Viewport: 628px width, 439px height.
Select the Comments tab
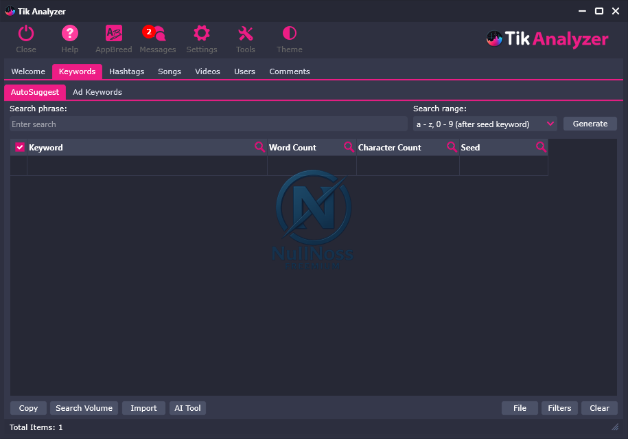tap(290, 71)
